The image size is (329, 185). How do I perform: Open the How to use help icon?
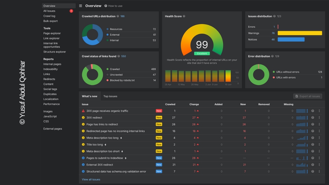(x=106, y=6)
